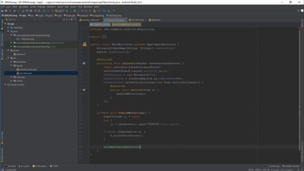Click the override gutter icon next to onClick
304x171 pixels.
84,90
